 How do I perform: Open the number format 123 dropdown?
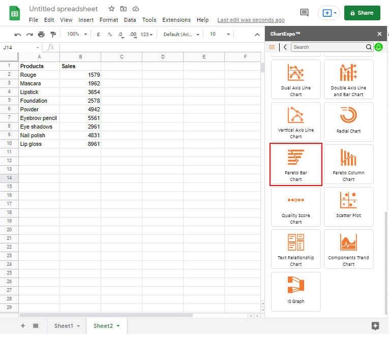pos(146,34)
